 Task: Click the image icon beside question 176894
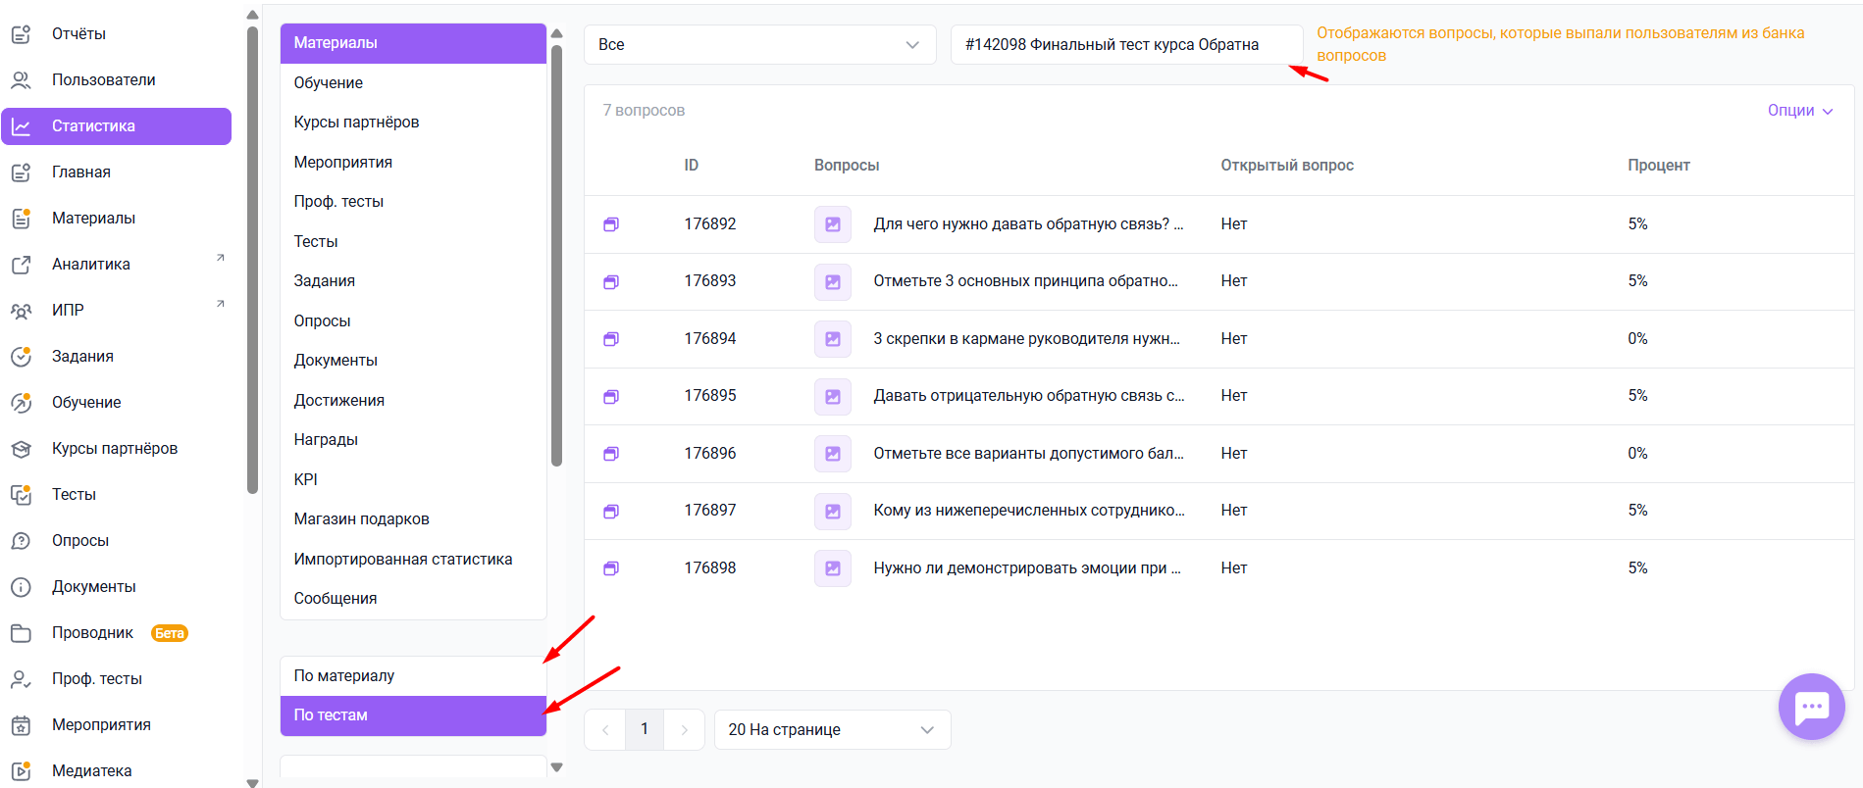point(832,339)
